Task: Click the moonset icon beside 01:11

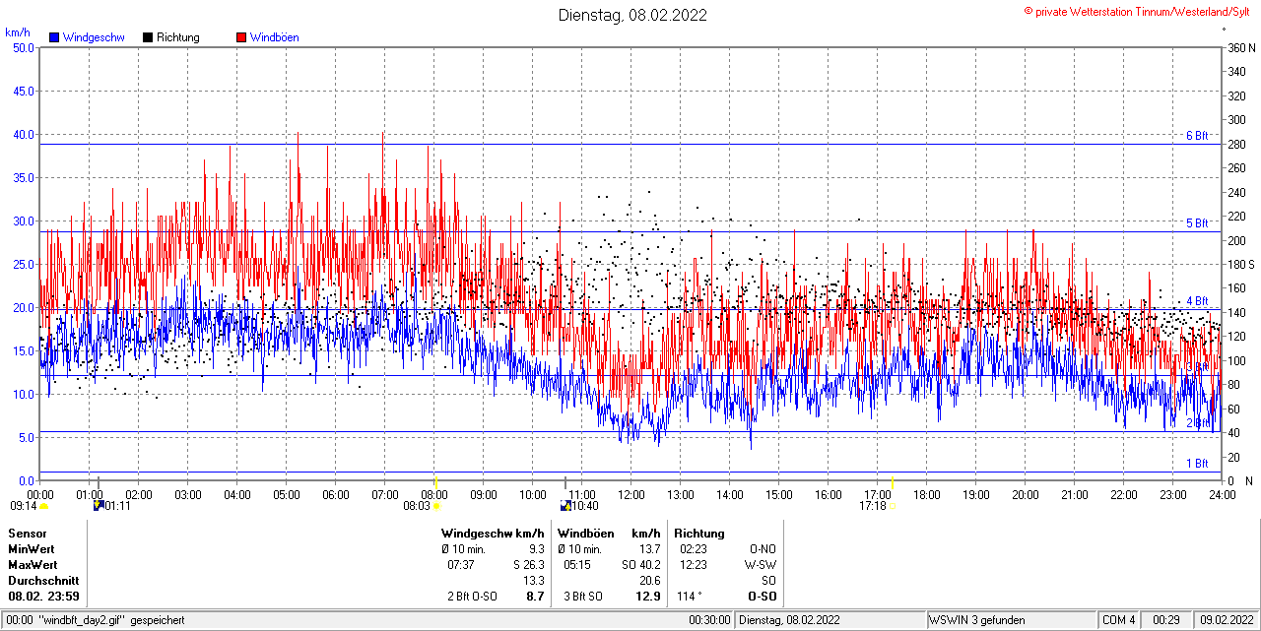Action: [x=98, y=506]
